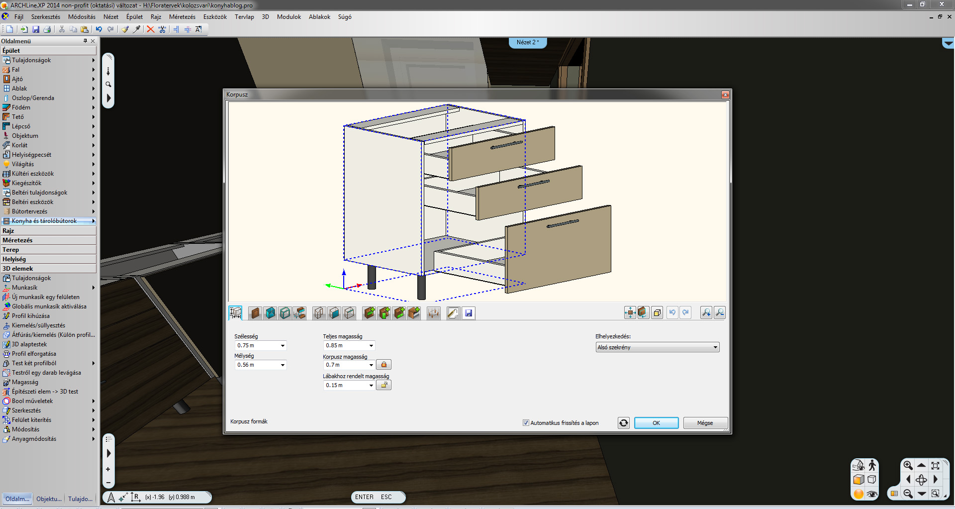This screenshot has width=955, height=509.
Task: Click the Mélység input field
Action: pos(257,365)
